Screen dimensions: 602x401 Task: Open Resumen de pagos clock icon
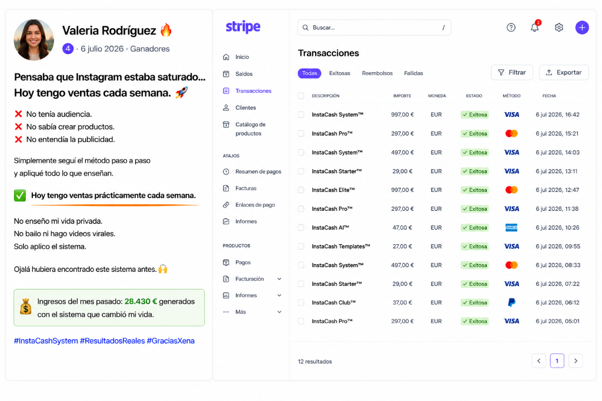coord(226,172)
